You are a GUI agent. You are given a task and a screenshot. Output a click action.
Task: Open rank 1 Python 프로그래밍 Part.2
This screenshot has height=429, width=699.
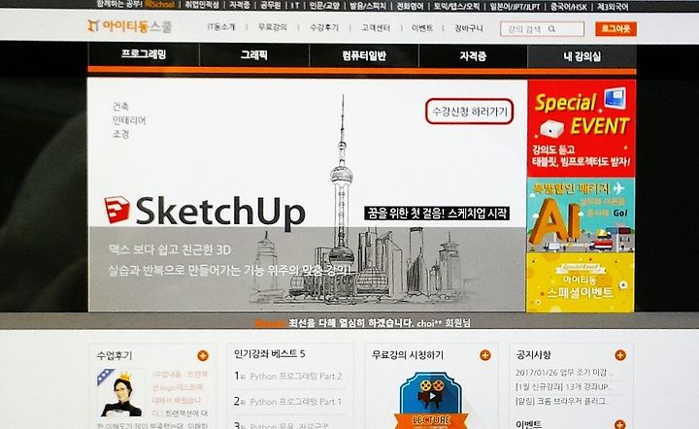pyautogui.click(x=296, y=376)
